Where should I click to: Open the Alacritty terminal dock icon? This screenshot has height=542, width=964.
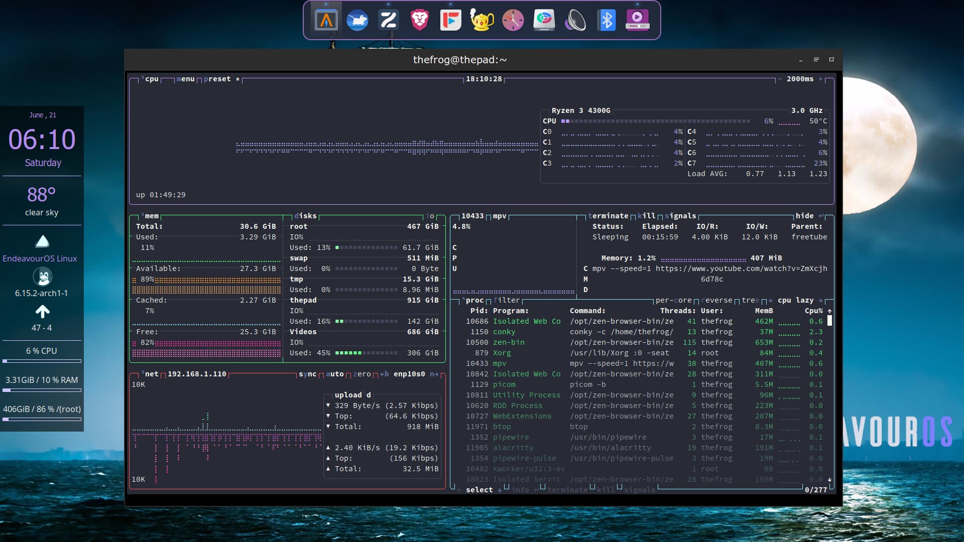coord(326,20)
